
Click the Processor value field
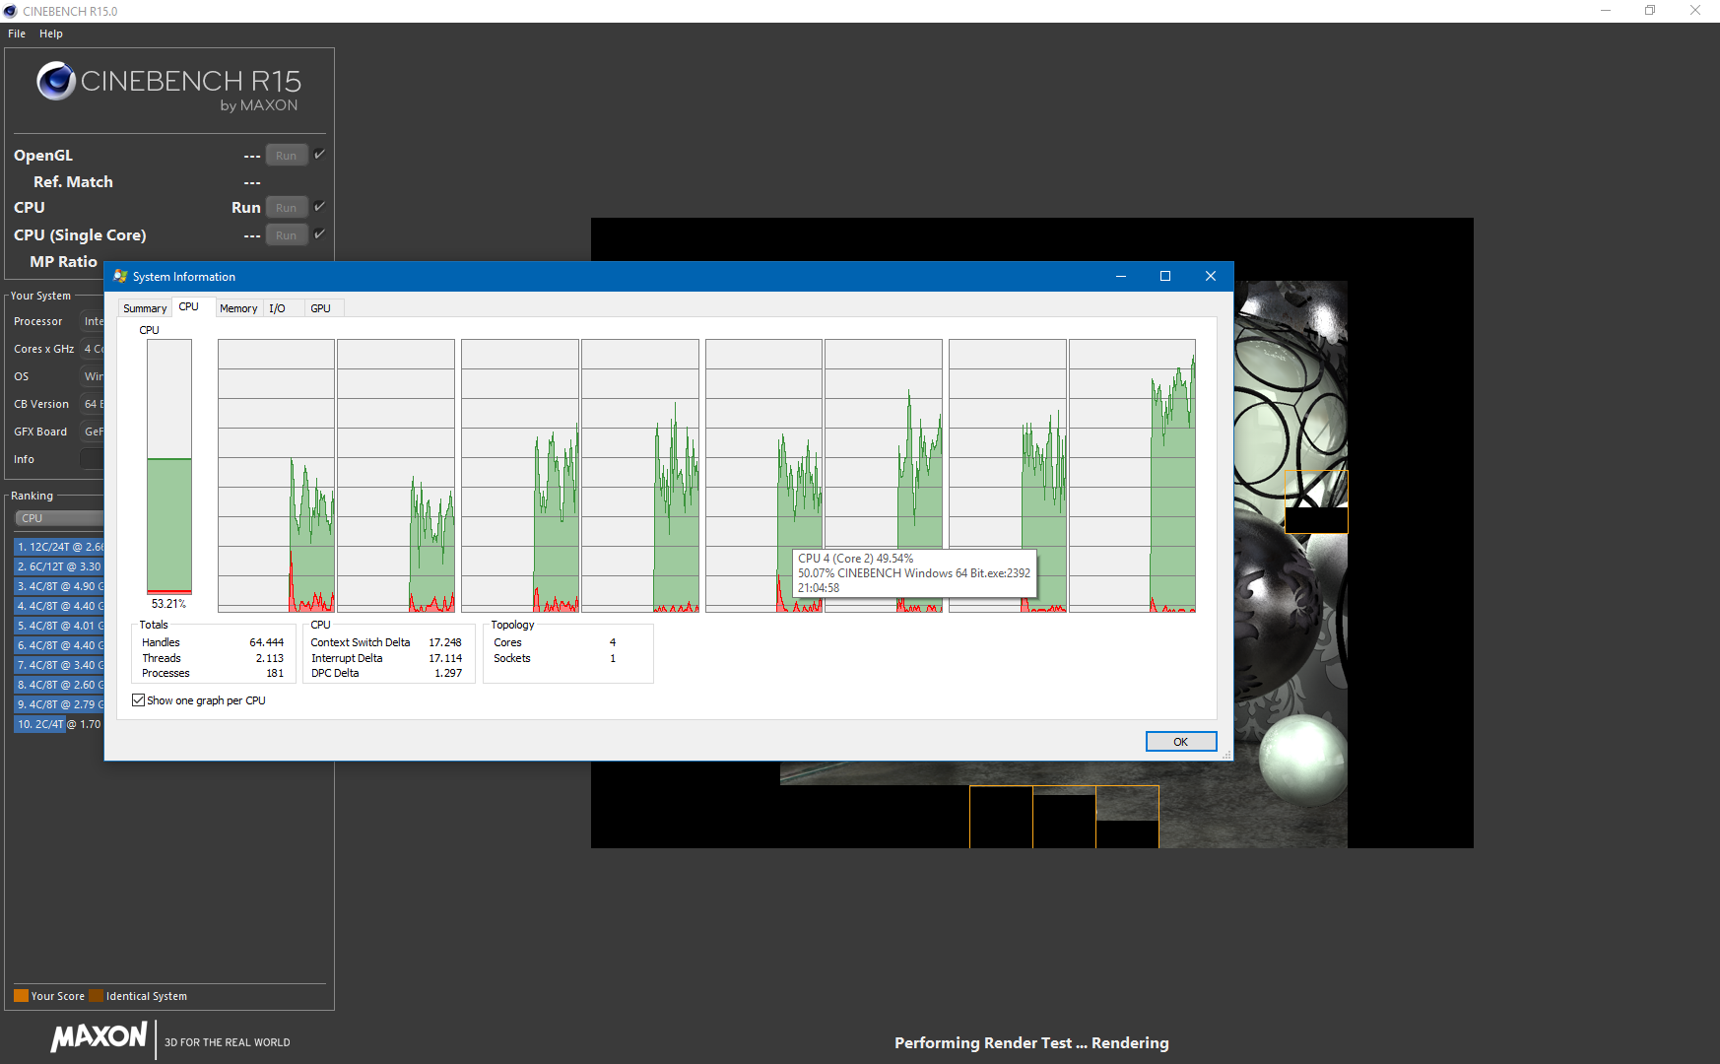(92, 321)
